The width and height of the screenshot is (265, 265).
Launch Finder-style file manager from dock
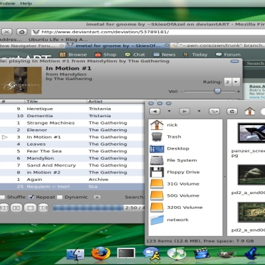pos(76,254)
